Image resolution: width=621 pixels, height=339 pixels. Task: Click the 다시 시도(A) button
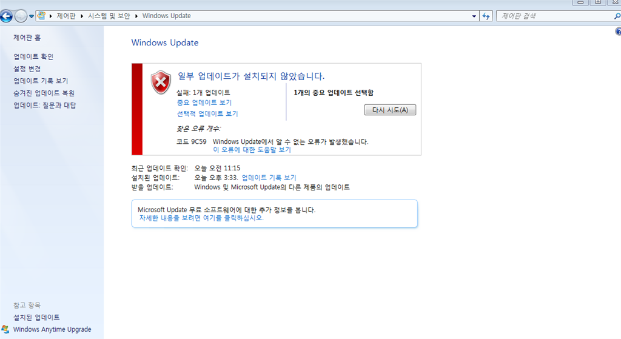click(x=390, y=110)
